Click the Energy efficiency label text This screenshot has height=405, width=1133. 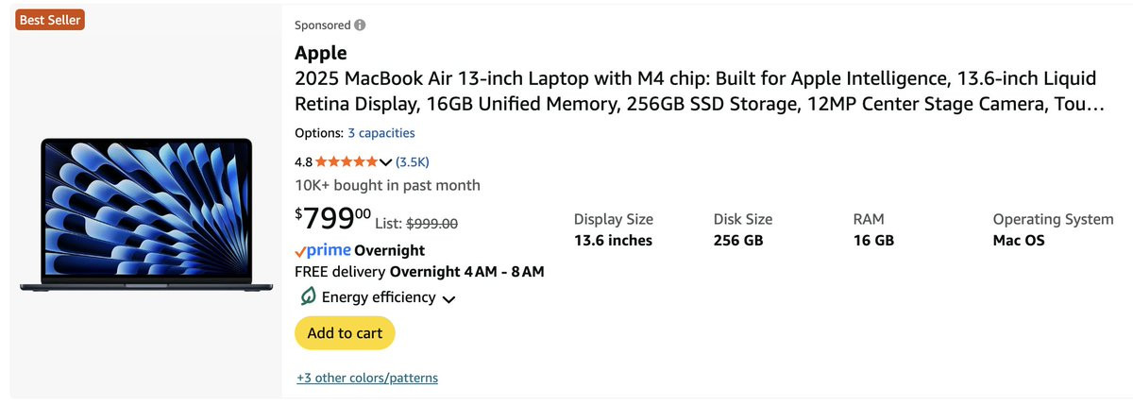[379, 297]
